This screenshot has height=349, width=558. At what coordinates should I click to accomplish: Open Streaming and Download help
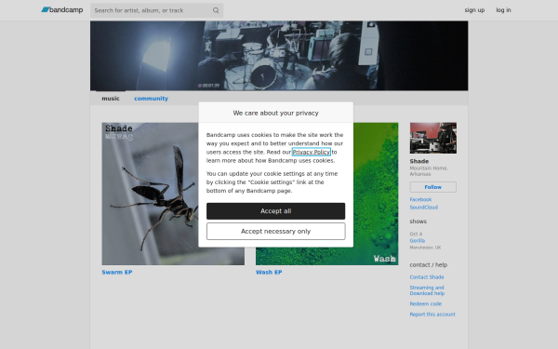(x=427, y=290)
